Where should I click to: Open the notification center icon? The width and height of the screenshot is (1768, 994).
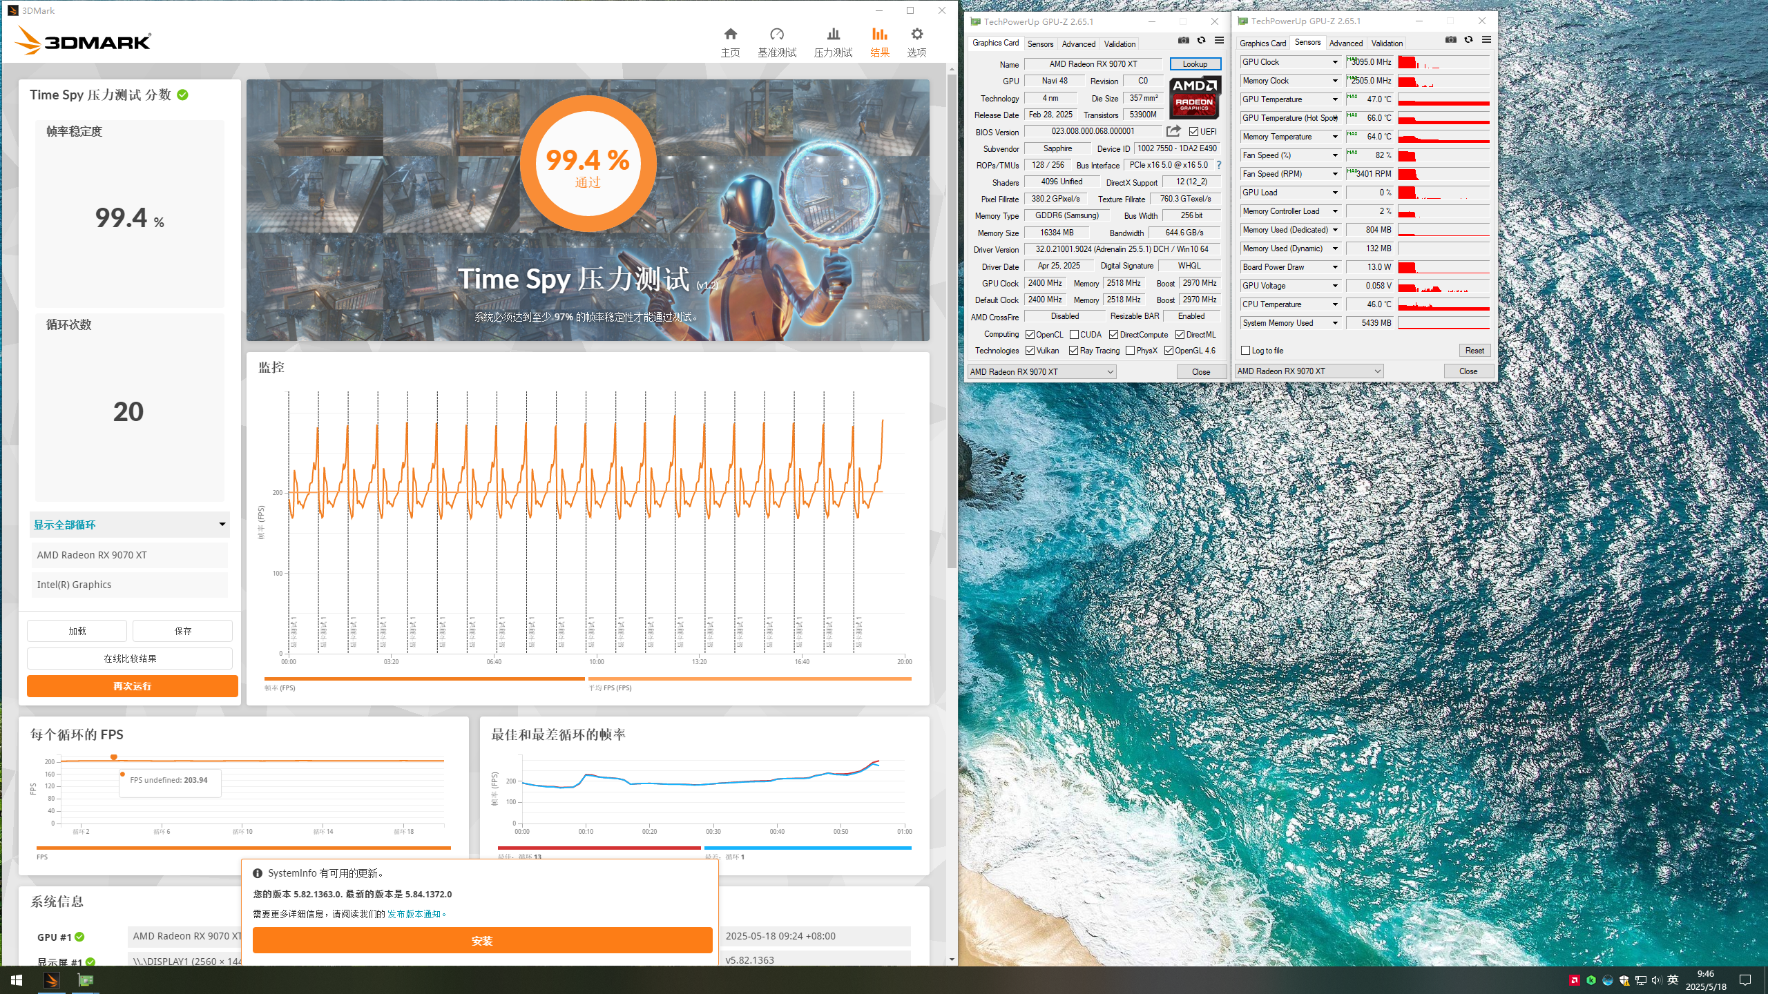coord(1745,980)
